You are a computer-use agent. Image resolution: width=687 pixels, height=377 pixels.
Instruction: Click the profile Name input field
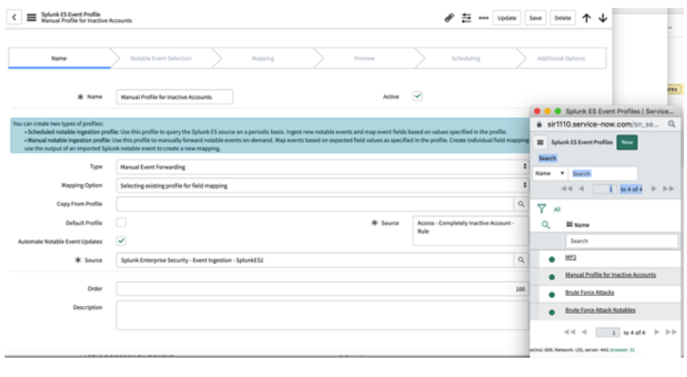tap(174, 97)
